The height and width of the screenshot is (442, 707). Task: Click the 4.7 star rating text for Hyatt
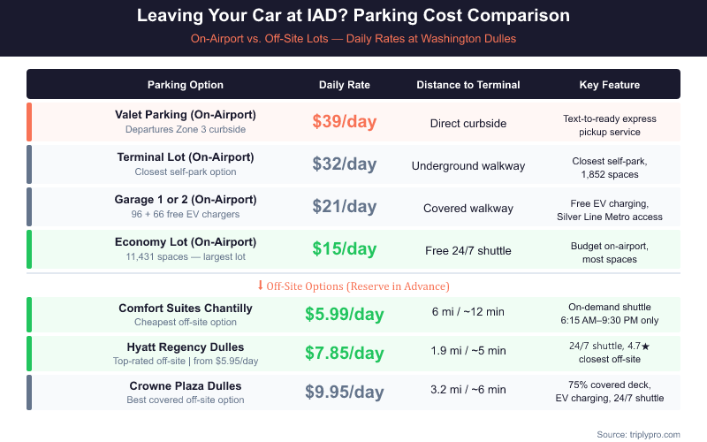(x=635, y=346)
